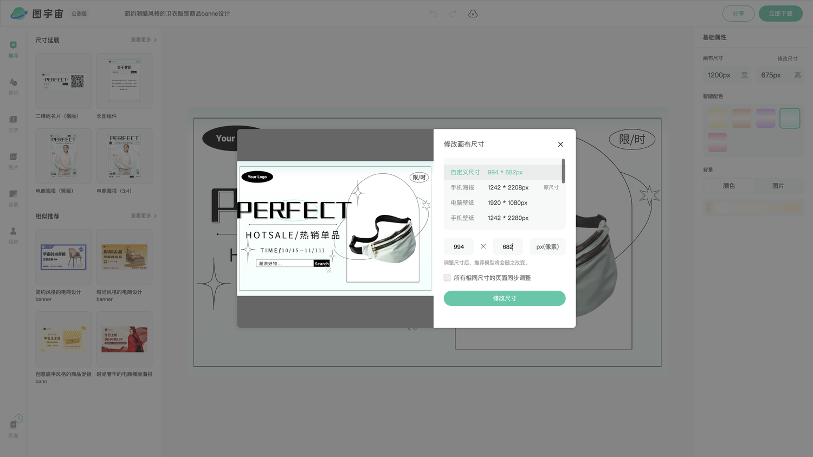Select the pink smart color swatch
Screen dimensions: 813x457
(x=717, y=142)
